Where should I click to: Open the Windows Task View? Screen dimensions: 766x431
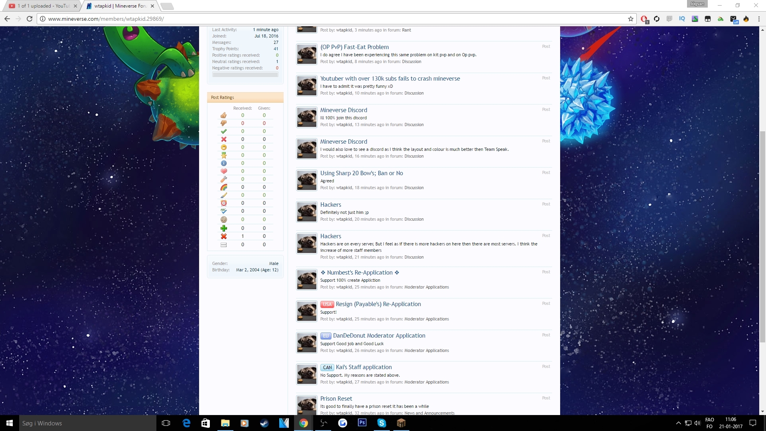coord(166,423)
